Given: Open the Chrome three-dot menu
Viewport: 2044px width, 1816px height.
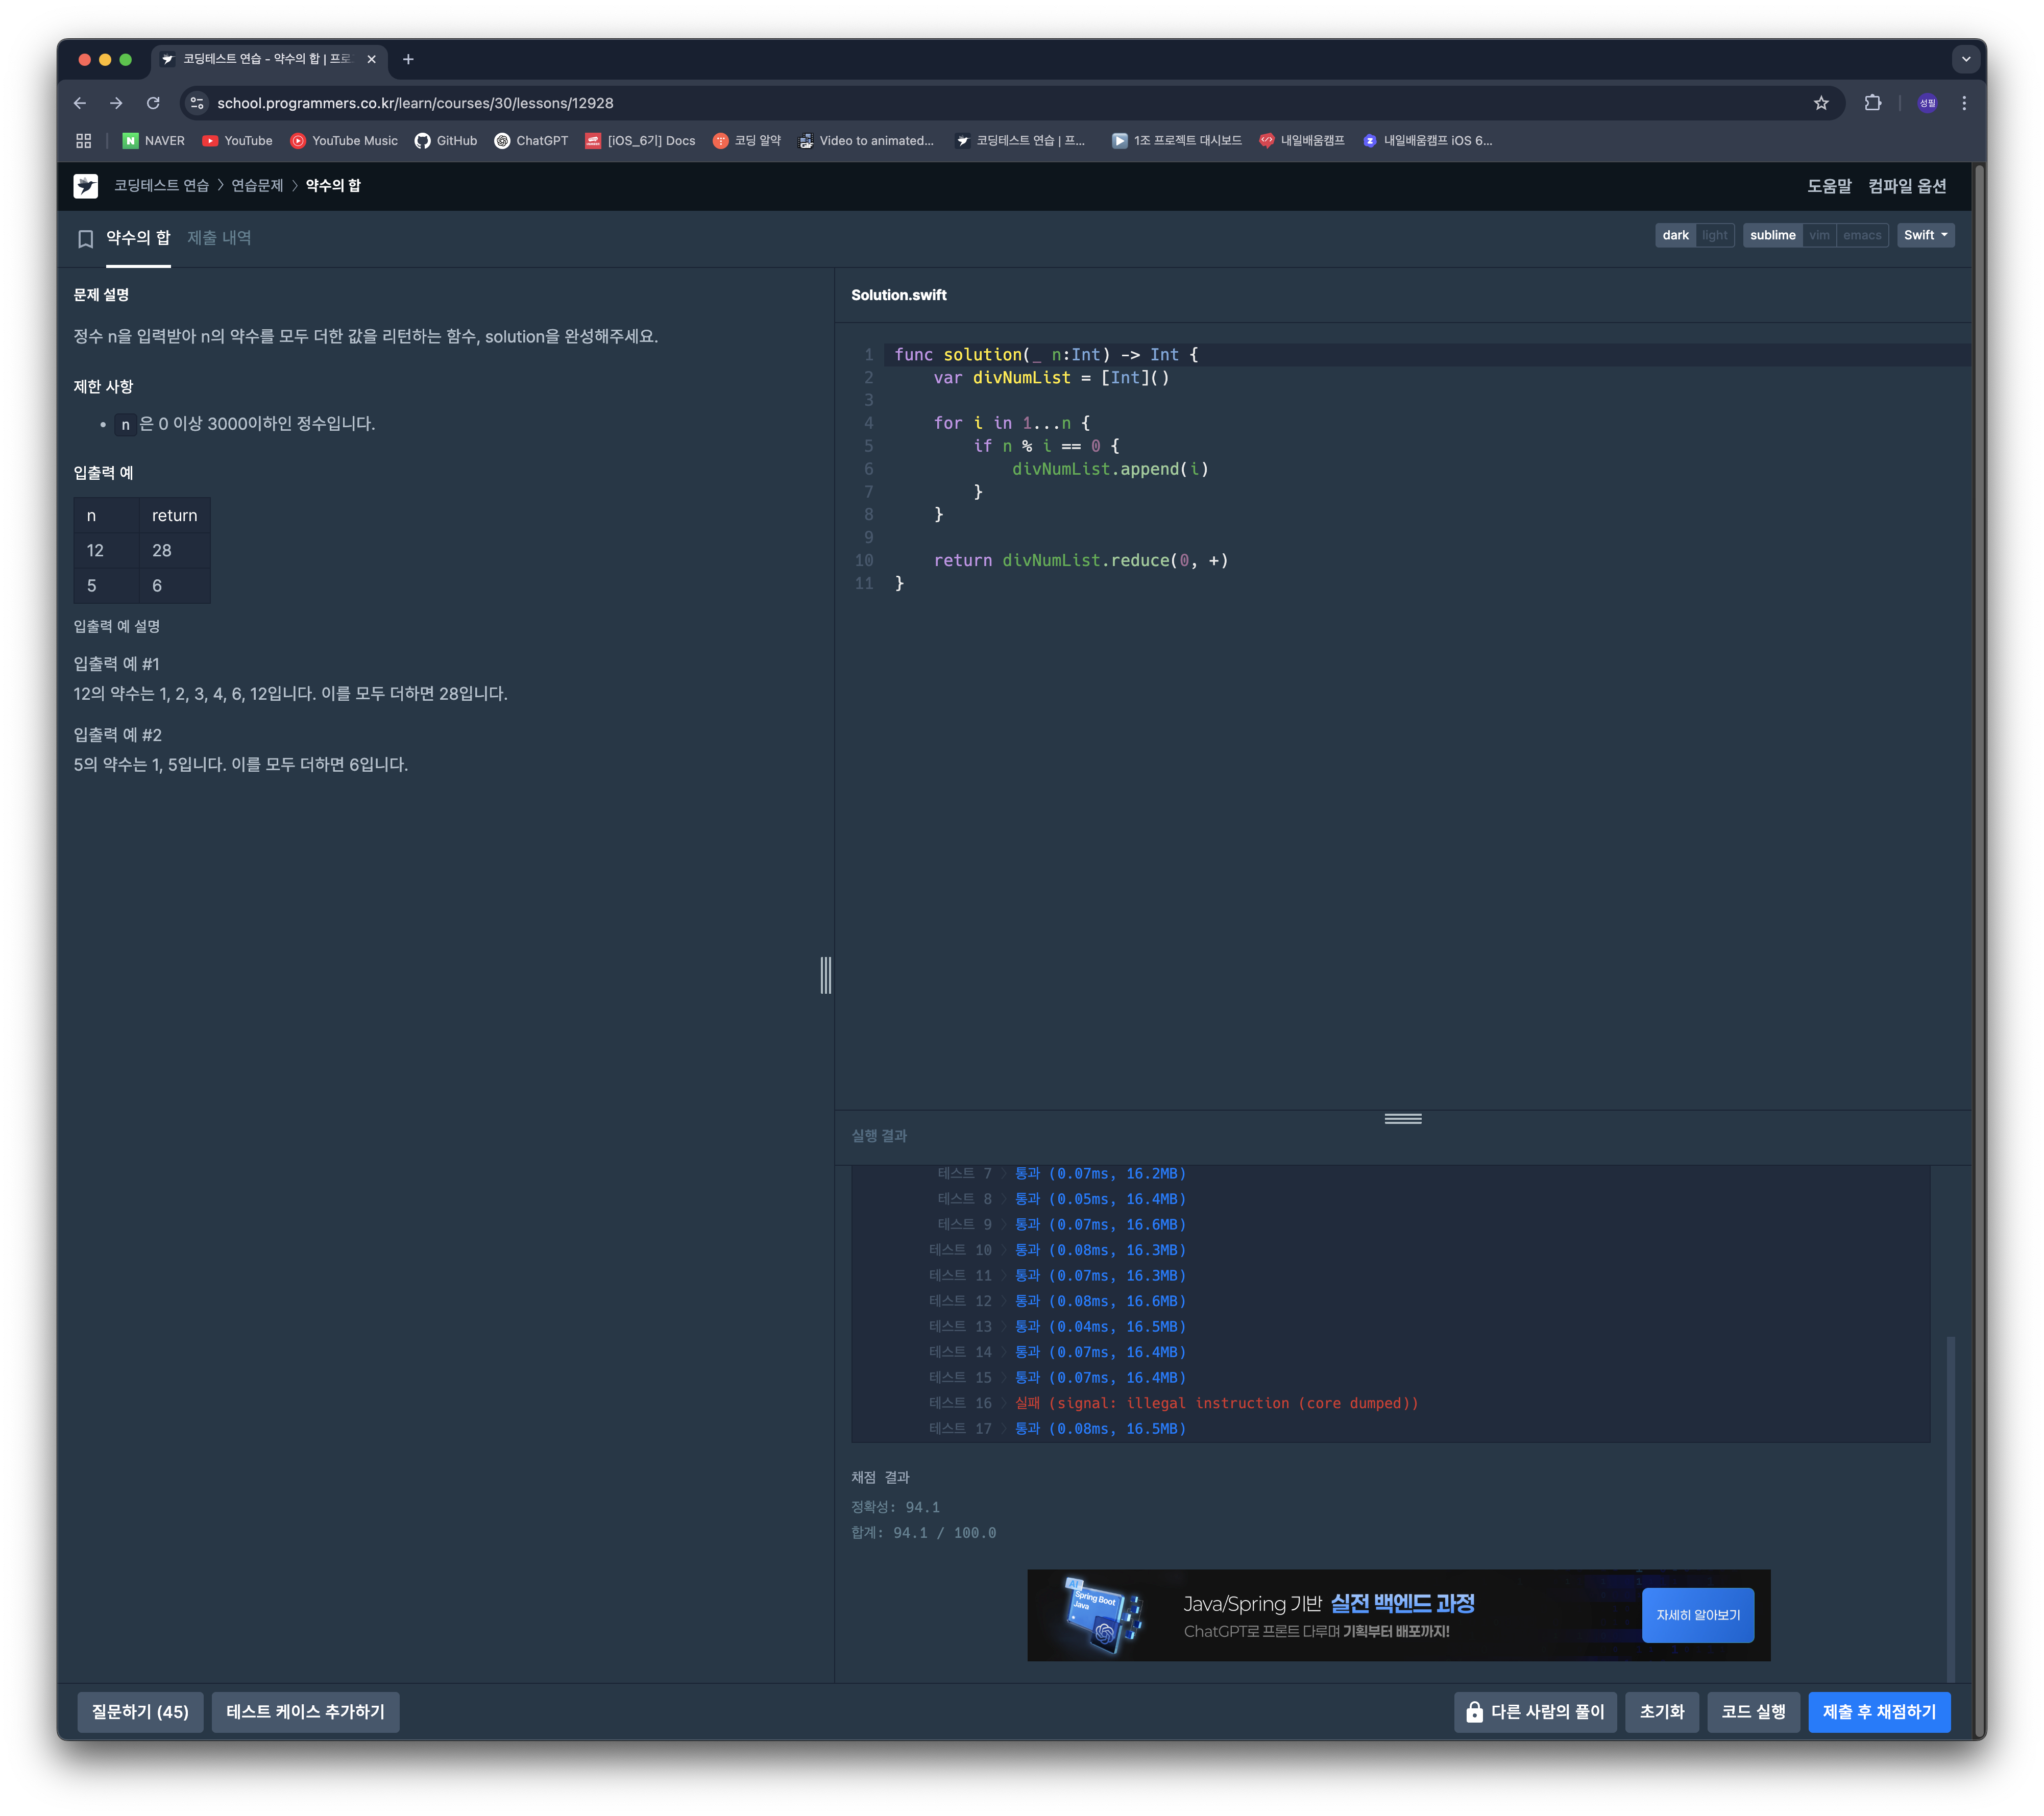Looking at the screenshot, I should pos(1964,103).
